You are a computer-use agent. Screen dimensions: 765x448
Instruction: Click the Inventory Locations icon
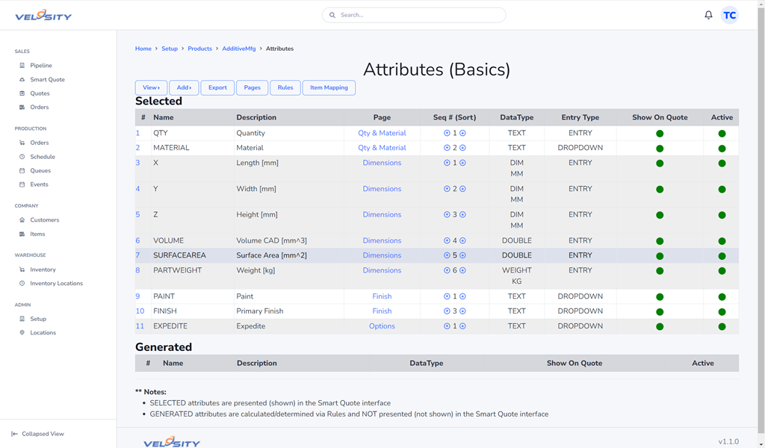[22, 284]
